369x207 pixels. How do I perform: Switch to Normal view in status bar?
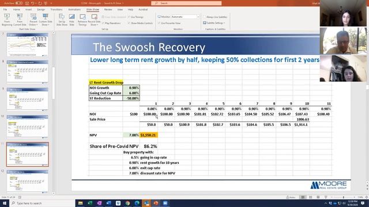(303, 197)
